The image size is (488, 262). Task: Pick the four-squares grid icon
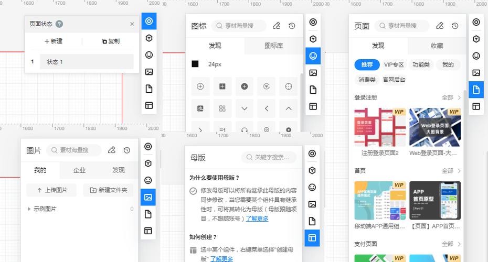(x=222, y=108)
